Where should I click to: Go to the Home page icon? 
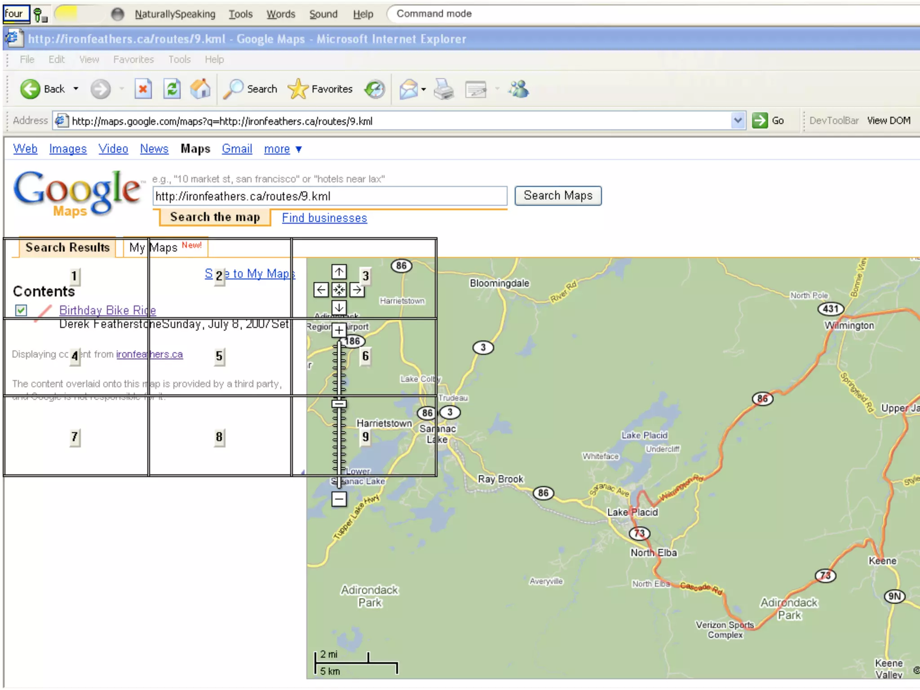tap(200, 89)
